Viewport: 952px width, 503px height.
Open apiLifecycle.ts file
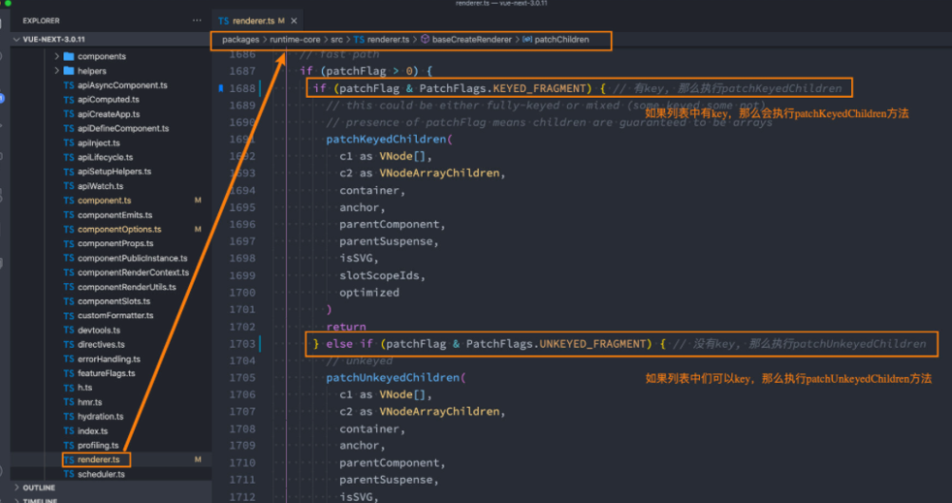click(105, 157)
